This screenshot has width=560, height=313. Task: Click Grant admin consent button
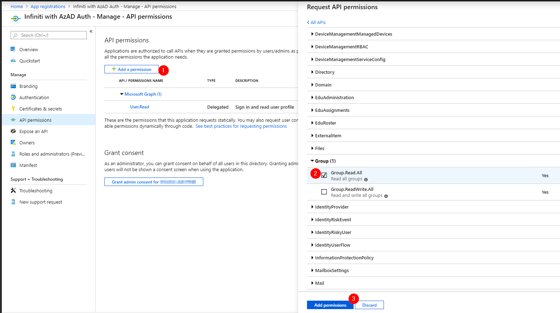point(154,182)
